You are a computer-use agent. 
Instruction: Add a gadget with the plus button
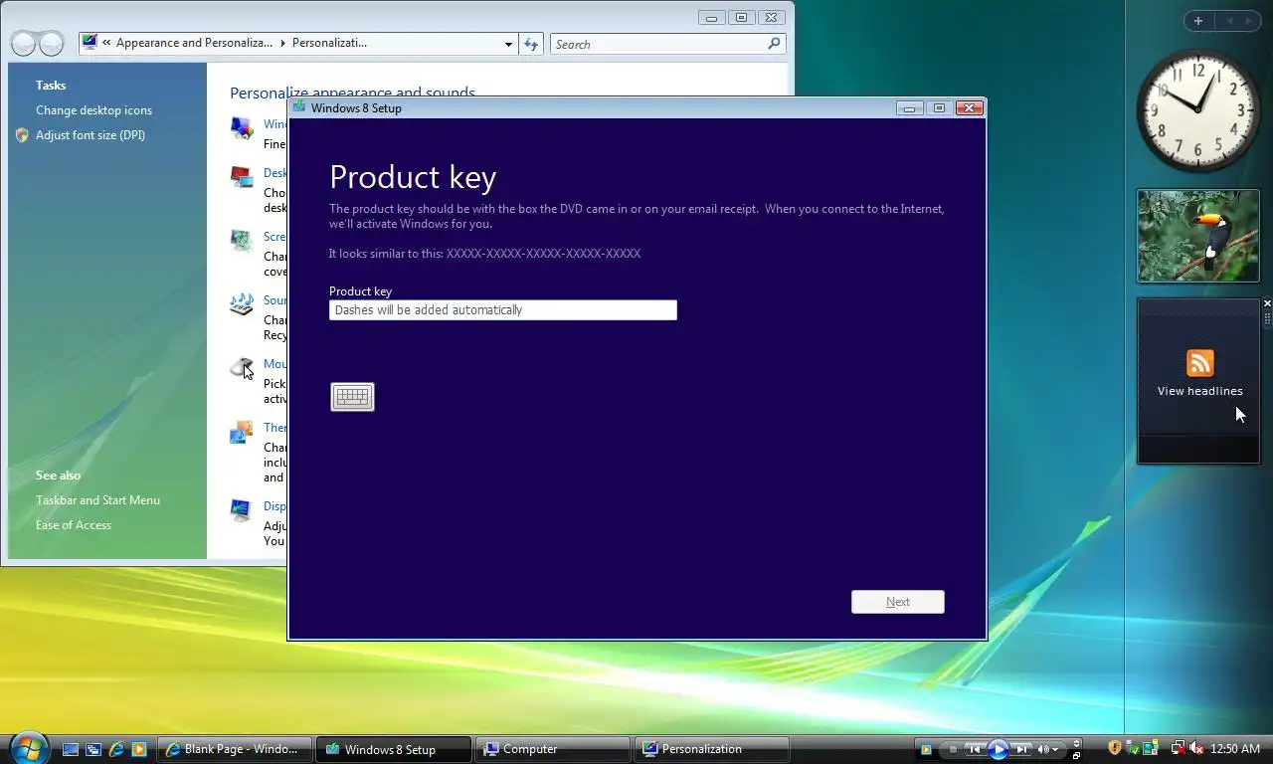(x=1198, y=21)
